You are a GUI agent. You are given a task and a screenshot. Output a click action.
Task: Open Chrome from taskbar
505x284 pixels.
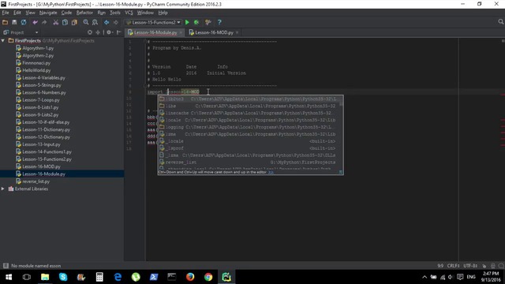pos(208,277)
